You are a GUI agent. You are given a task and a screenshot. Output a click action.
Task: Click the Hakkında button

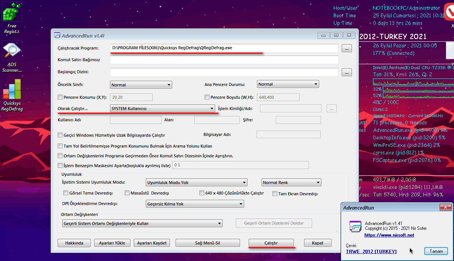pyautogui.click(x=74, y=243)
